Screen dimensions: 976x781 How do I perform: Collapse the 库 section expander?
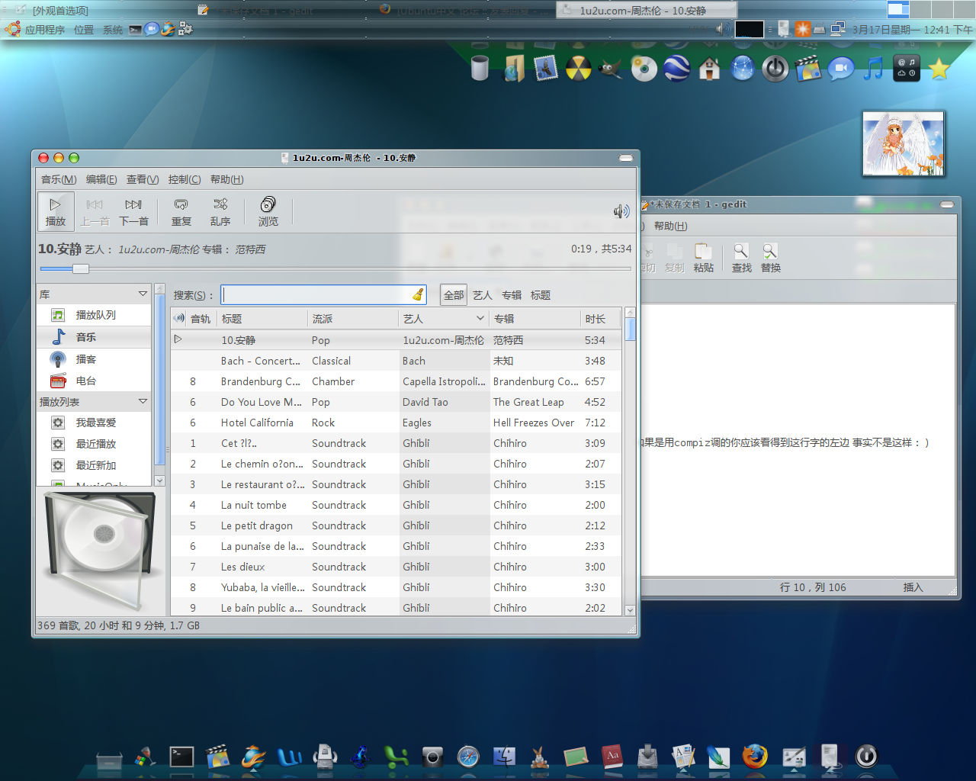click(x=143, y=294)
